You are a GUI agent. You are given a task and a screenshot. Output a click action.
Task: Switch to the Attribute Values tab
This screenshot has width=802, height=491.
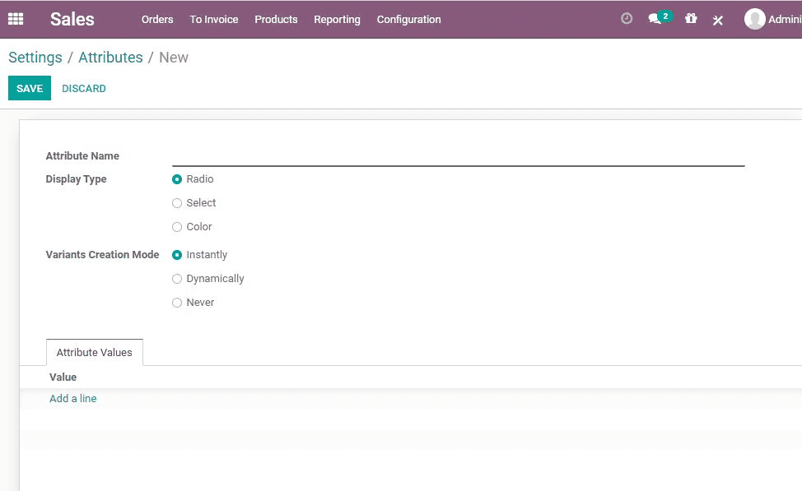(94, 352)
